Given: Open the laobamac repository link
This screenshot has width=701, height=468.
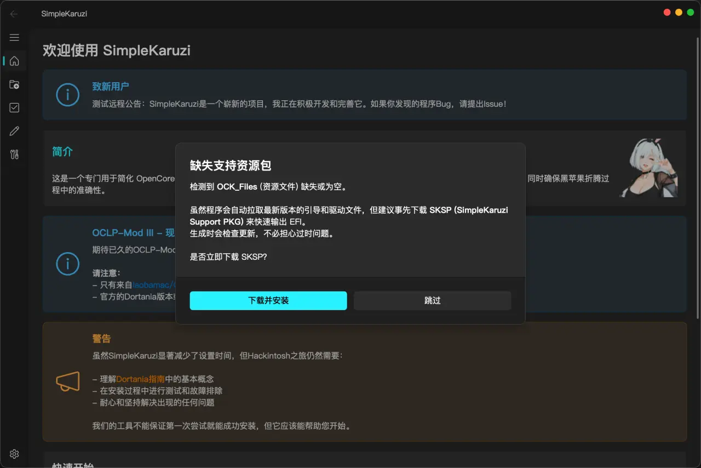Looking at the screenshot, I should pos(153,285).
